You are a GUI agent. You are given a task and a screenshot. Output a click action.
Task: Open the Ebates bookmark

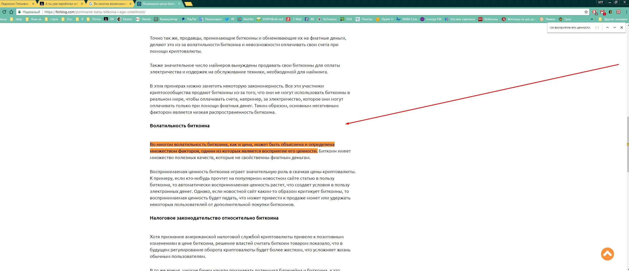click(125, 19)
